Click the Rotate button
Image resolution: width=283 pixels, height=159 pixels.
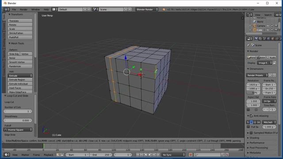point(20,25)
